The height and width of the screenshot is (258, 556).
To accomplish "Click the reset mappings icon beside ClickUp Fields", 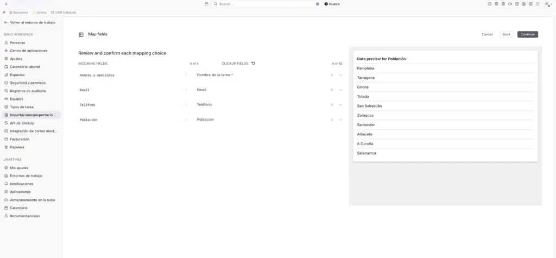I will coord(253,64).
